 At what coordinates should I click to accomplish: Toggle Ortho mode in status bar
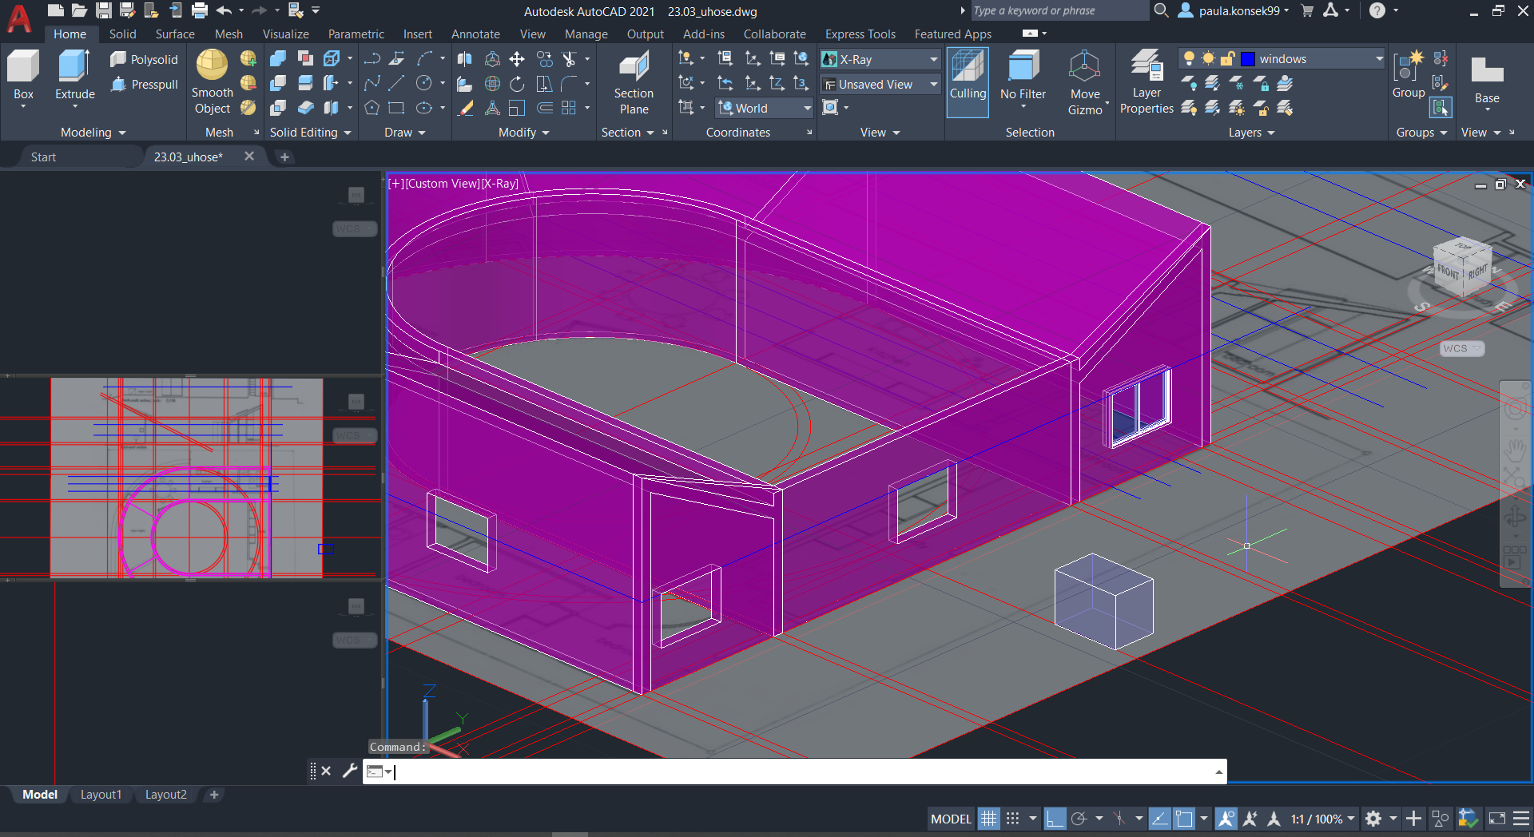point(1055,819)
